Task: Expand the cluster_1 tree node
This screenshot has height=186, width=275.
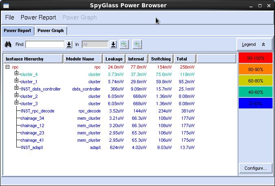Action: (17, 81)
